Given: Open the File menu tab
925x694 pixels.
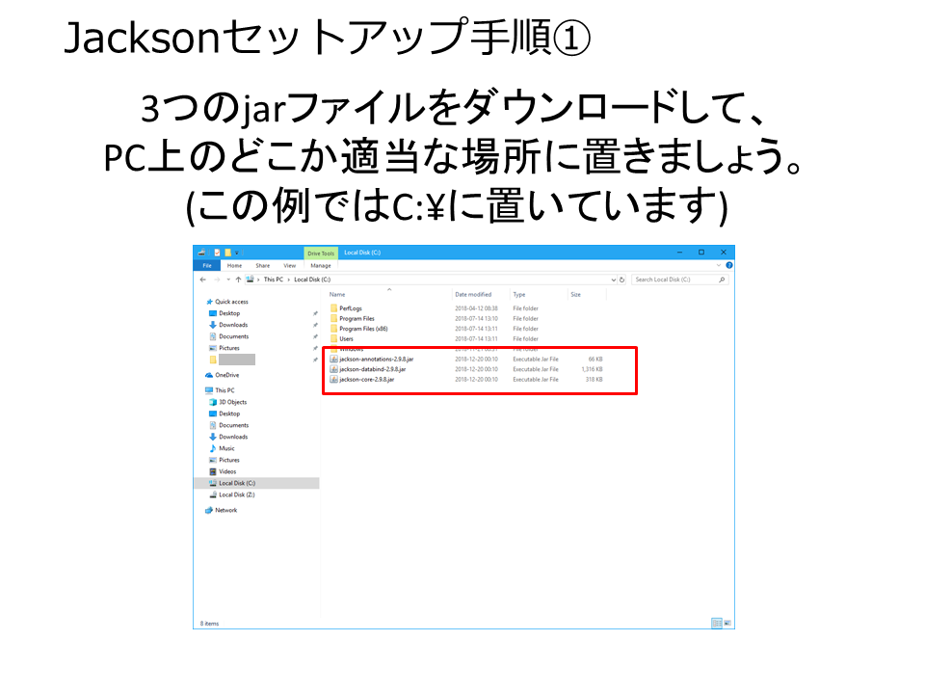Looking at the screenshot, I should click(x=207, y=266).
